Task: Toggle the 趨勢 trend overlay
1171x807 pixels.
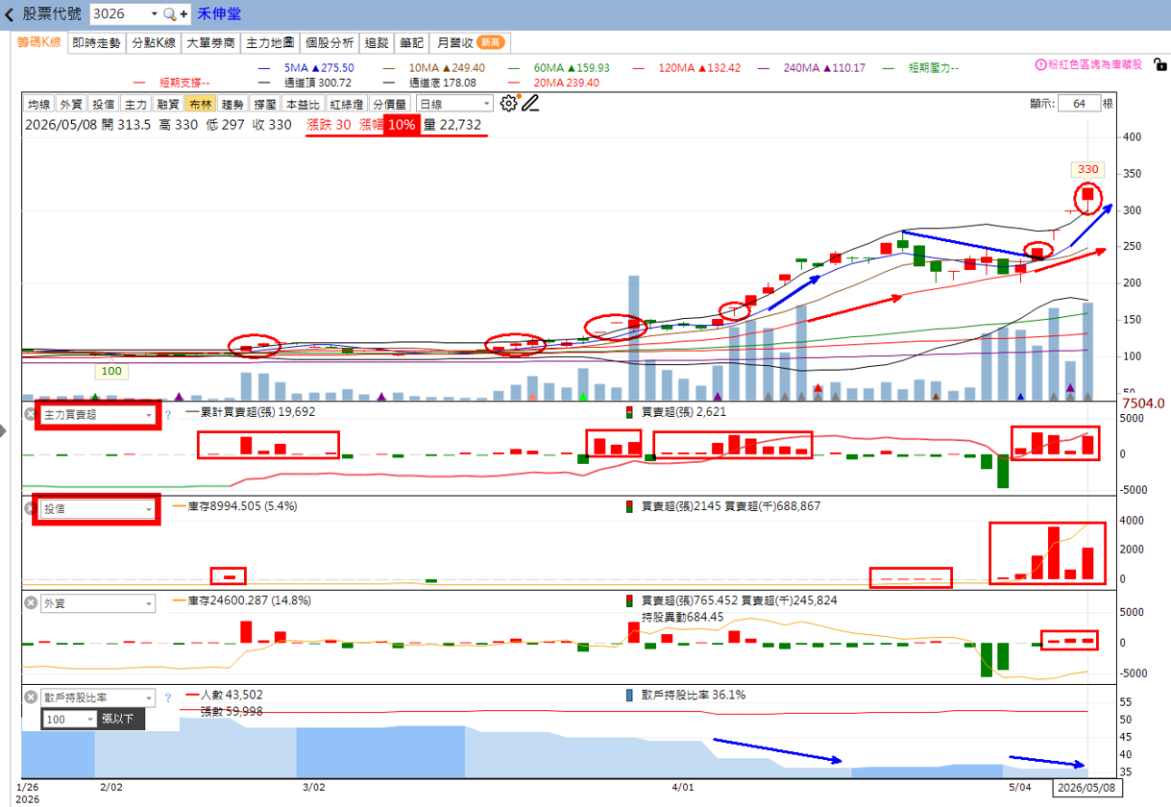Action: point(232,104)
